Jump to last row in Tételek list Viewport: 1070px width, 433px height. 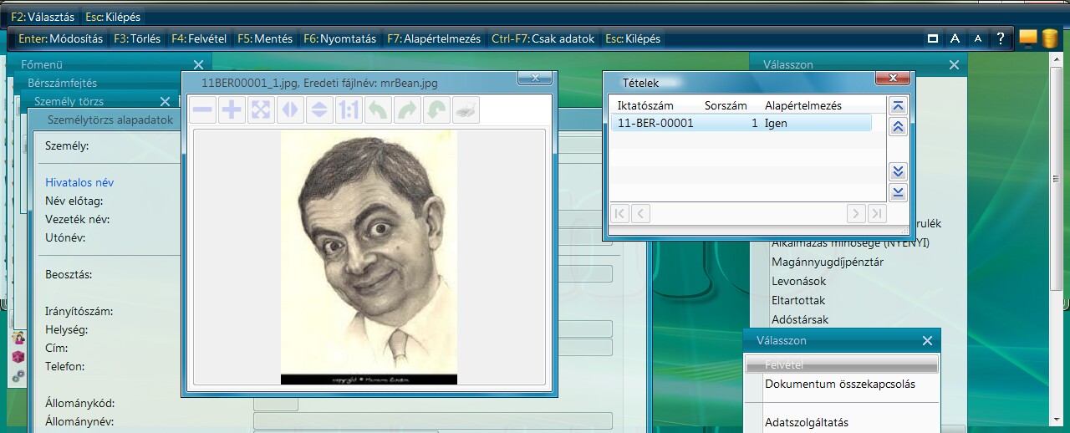click(899, 192)
